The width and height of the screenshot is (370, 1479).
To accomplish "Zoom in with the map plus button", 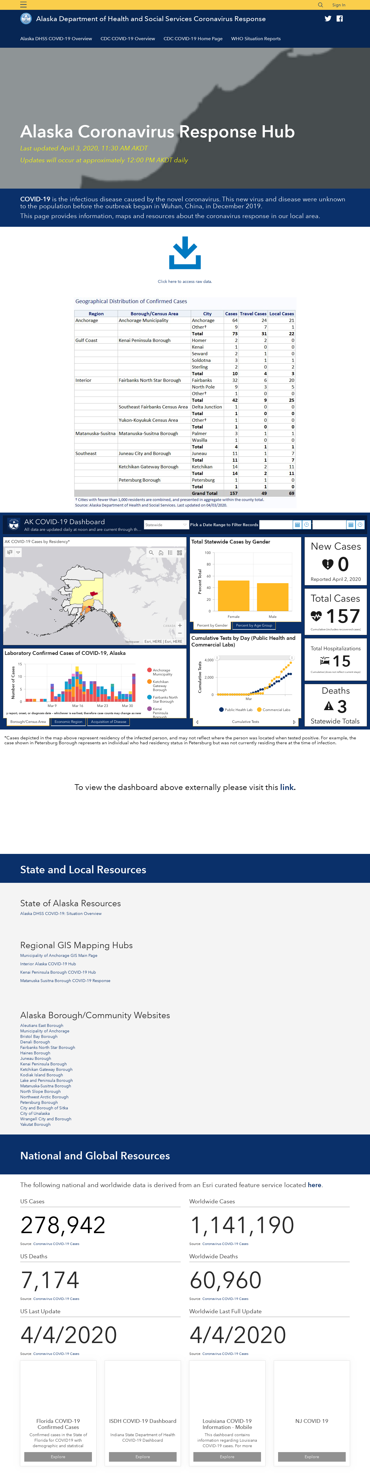I will click(x=180, y=625).
